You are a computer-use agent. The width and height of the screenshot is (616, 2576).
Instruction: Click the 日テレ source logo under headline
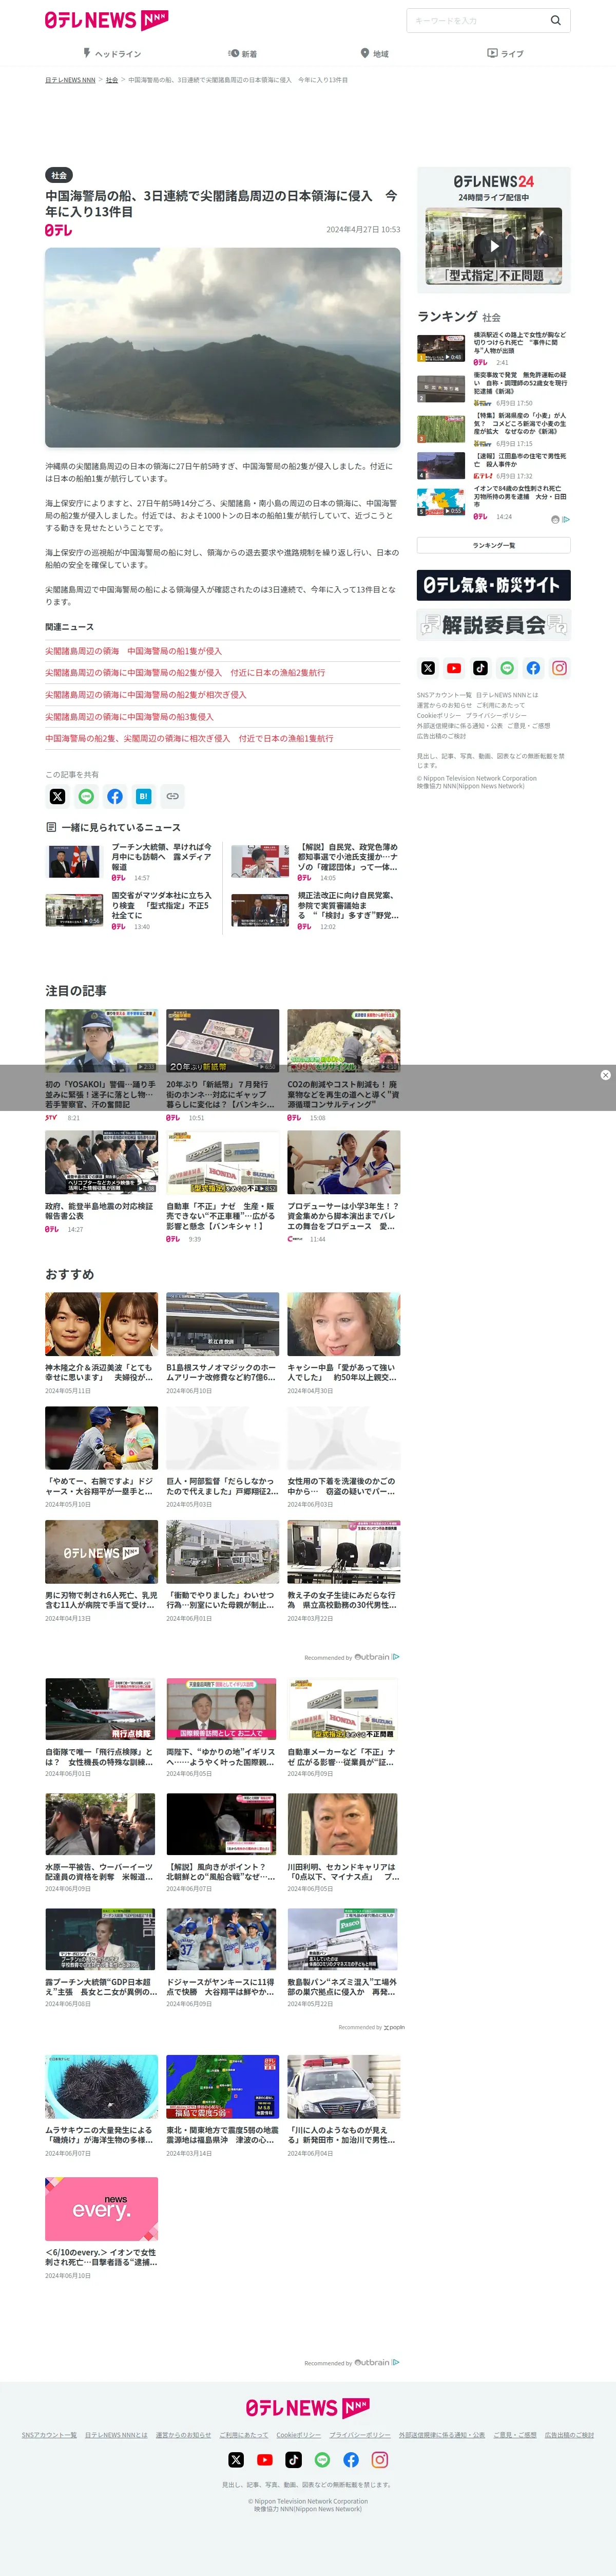pos(58,230)
